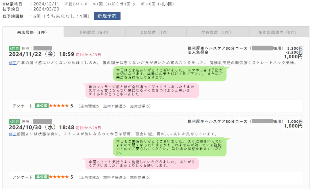Select the 来店履歴（5件） tab
The height and width of the screenshot is (189, 312).
[33, 32]
